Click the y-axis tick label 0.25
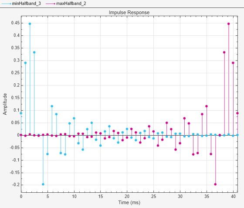This screenshot has width=244, height=208. pos(15,73)
